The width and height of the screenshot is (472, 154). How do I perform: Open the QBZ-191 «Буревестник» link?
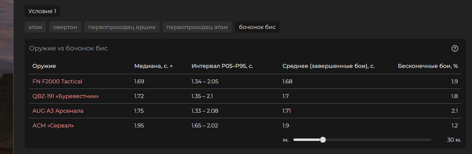66,96
